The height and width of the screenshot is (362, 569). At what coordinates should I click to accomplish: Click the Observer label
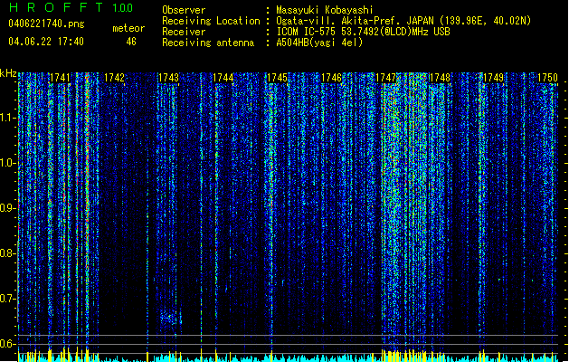click(184, 10)
